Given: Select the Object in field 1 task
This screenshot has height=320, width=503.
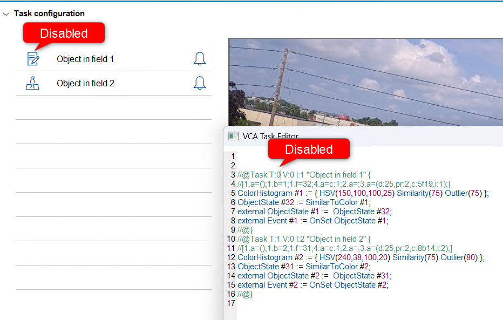Looking at the screenshot, I should 114,59.
